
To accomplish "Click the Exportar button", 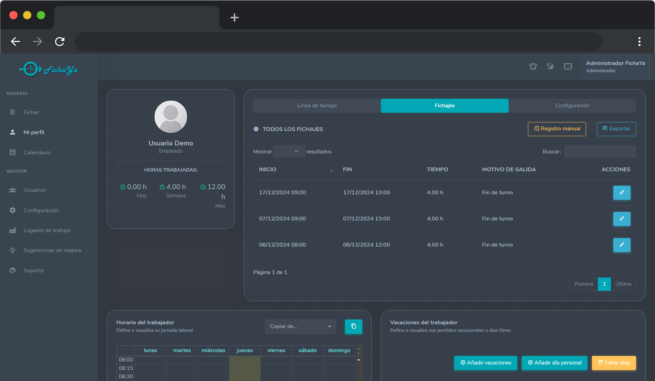I will pyautogui.click(x=616, y=129).
